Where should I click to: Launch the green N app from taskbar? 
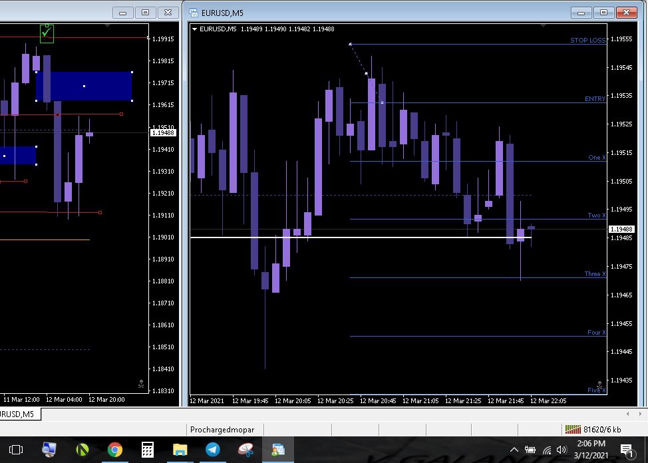click(x=82, y=450)
